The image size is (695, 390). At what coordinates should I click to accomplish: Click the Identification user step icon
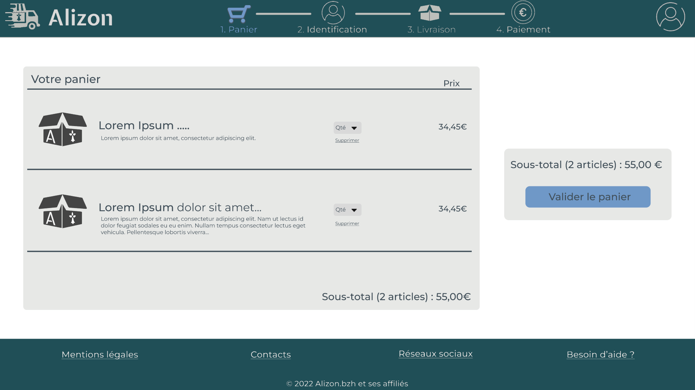point(333,13)
